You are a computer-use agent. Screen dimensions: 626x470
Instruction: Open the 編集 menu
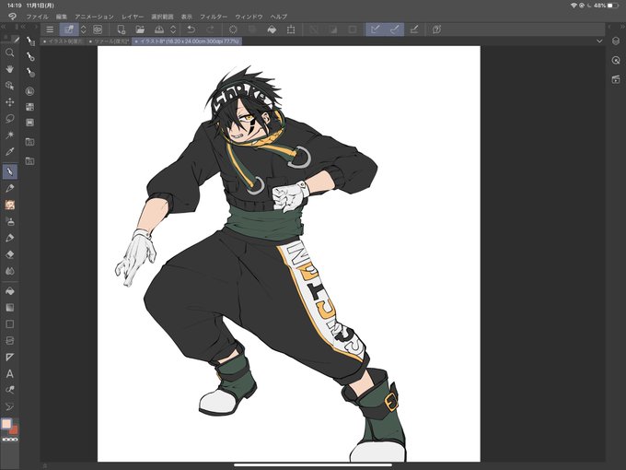pos(62,17)
